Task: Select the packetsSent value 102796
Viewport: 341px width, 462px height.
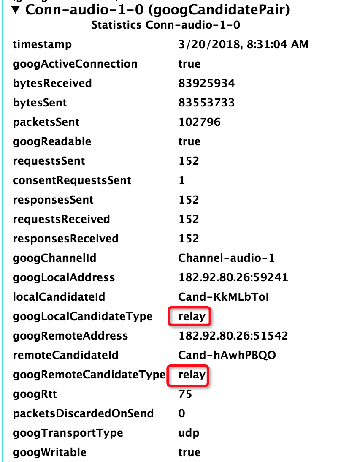Action: click(199, 122)
